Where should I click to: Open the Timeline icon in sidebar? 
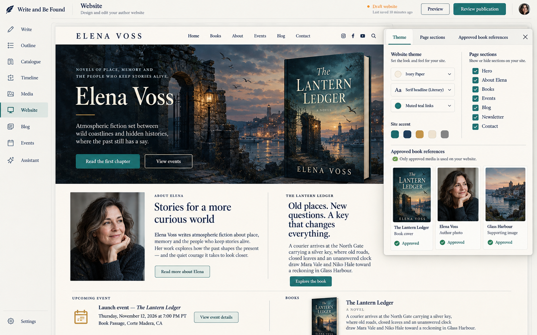click(x=11, y=78)
